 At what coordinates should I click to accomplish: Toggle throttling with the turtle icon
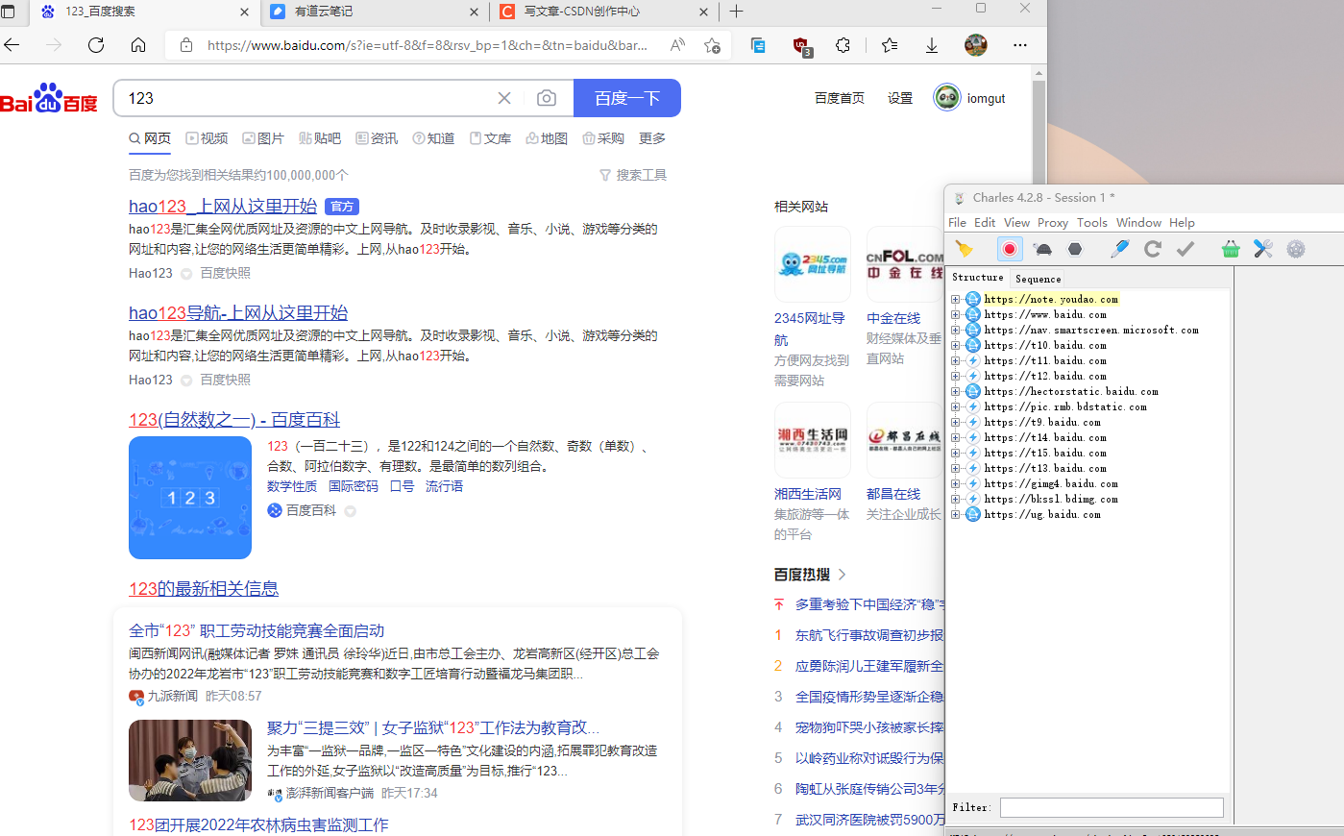coord(1042,249)
